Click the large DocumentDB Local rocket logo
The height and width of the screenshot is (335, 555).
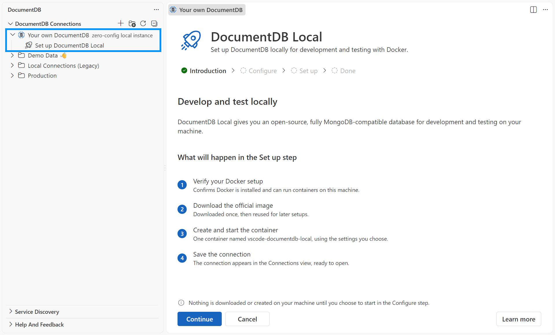[191, 40]
